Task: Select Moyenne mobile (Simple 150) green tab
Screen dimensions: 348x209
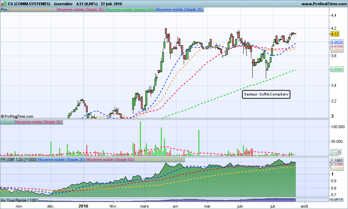Action: 130,9
